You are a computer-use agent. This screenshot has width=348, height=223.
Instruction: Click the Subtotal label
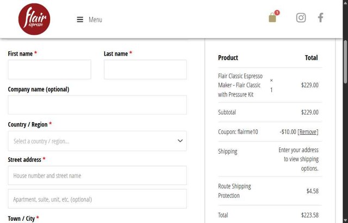(x=227, y=112)
